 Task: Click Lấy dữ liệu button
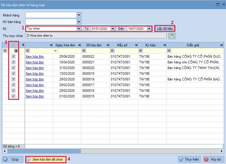point(165,28)
